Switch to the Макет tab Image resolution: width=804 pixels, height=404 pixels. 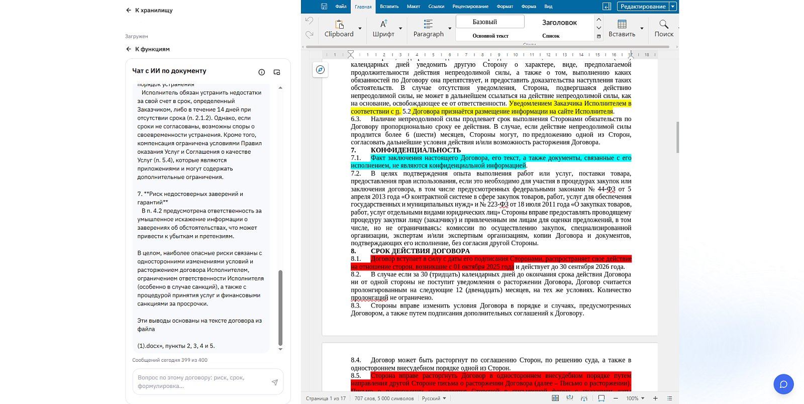click(x=414, y=7)
